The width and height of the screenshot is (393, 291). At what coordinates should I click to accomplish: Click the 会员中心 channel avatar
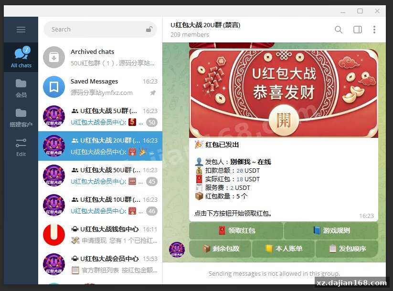54,264
